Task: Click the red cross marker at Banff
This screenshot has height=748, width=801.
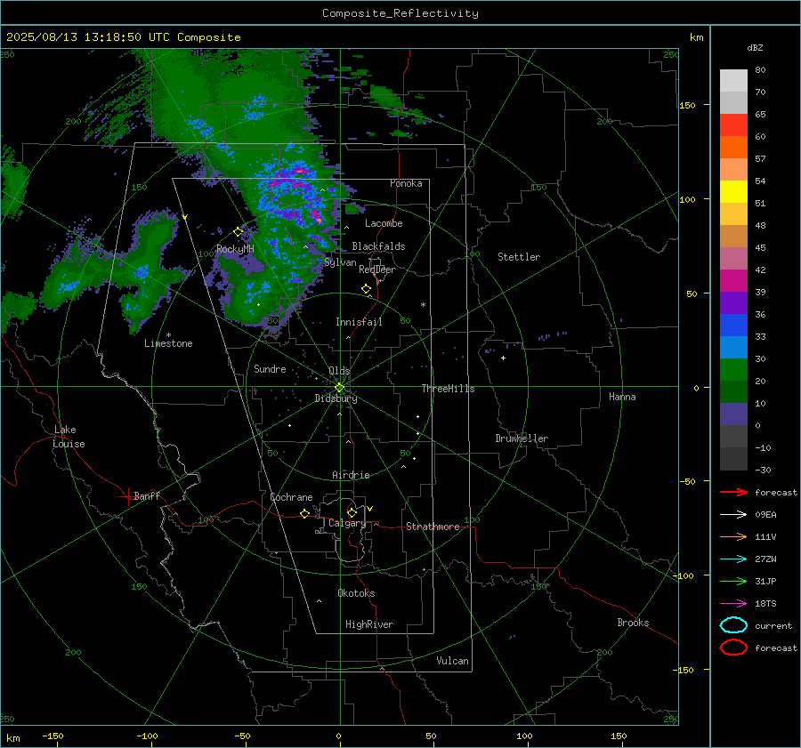Action: click(x=127, y=496)
